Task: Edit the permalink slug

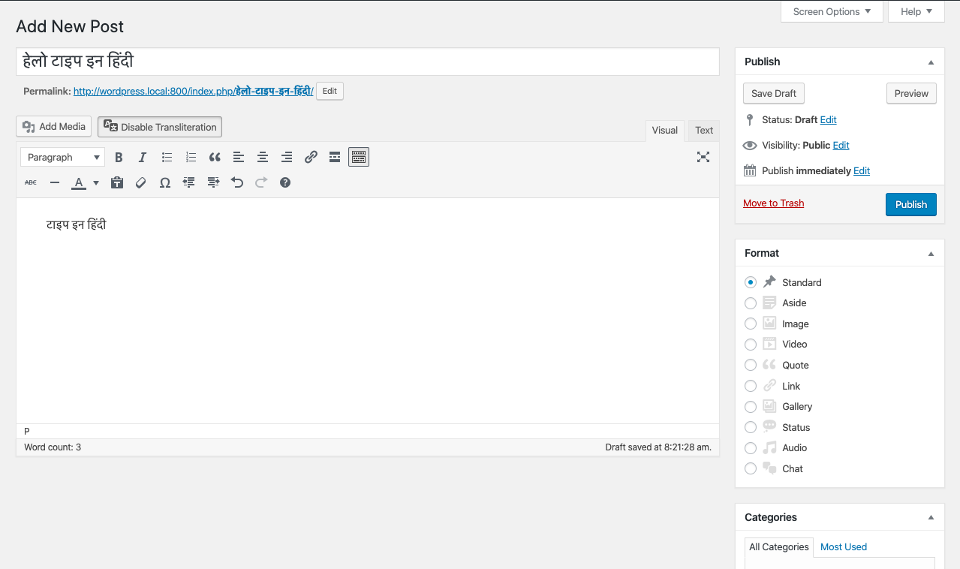Action: pos(330,91)
